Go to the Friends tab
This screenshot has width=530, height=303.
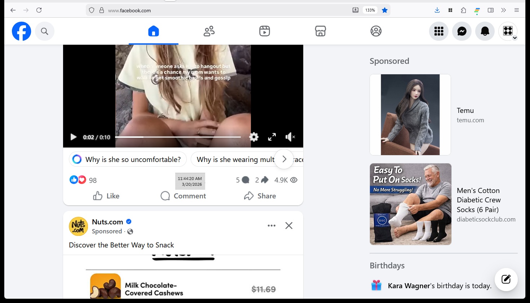pyautogui.click(x=209, y=31)
